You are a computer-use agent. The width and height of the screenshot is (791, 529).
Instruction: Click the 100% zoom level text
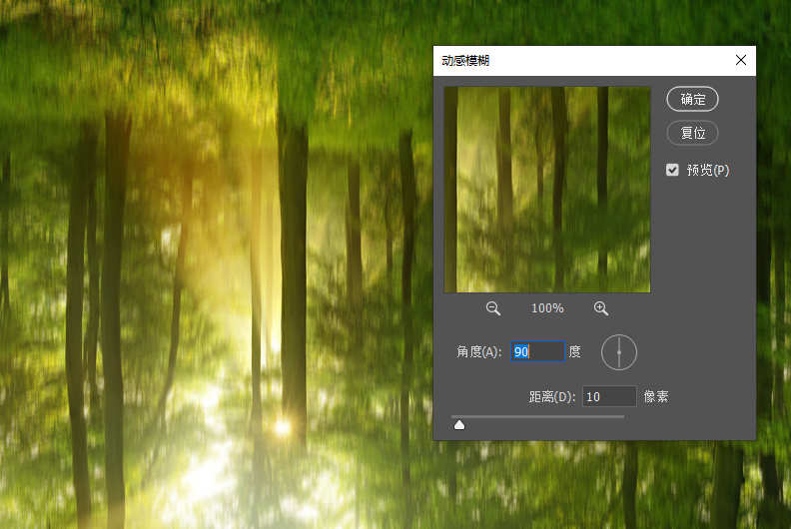pos(547,308)
